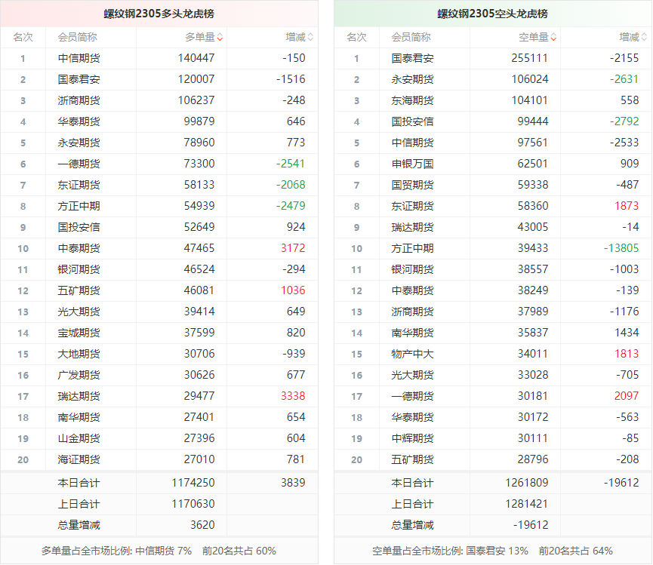Select the 螺纹钢2305多头龙虎榜 title header

pos(159,14)
